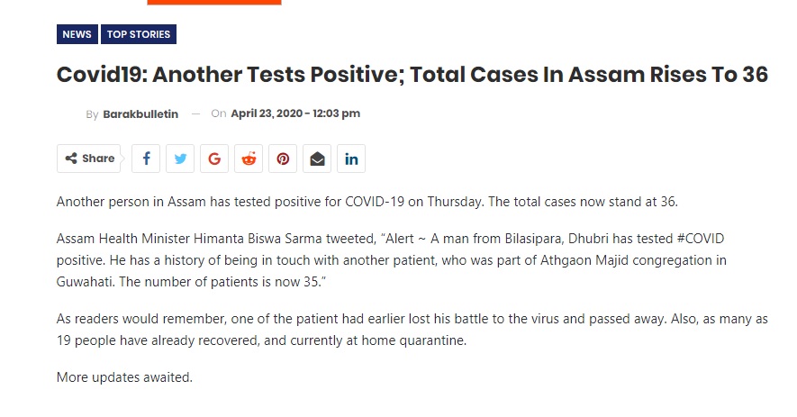Click the line starting '19 people have already recovered'
This screenshot has width=797, height=417.
pyautogui.click(x=261, y=340)
